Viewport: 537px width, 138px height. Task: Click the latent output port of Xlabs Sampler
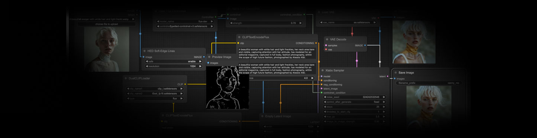click(x=388, y=76)
